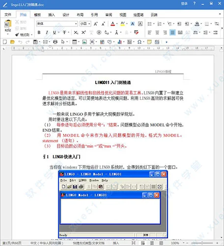The width and height of the screenshot is (224, 246).
Task: Click the enclosed character icon
Action: click(99, 32)
